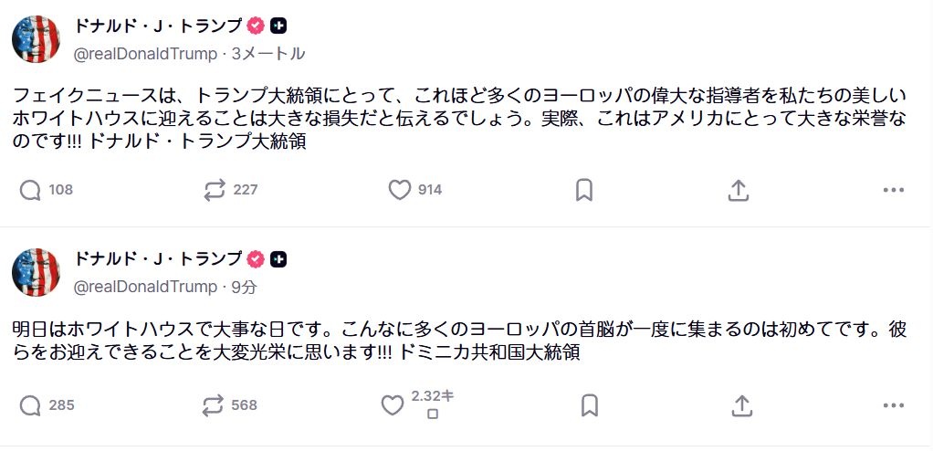933x451 pixels.
Task: Open the second post's 9分 timestamp
Action: coord(245,287)
